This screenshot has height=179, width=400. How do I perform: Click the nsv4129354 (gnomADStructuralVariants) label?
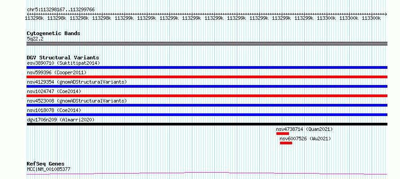(x=77, y=82)
